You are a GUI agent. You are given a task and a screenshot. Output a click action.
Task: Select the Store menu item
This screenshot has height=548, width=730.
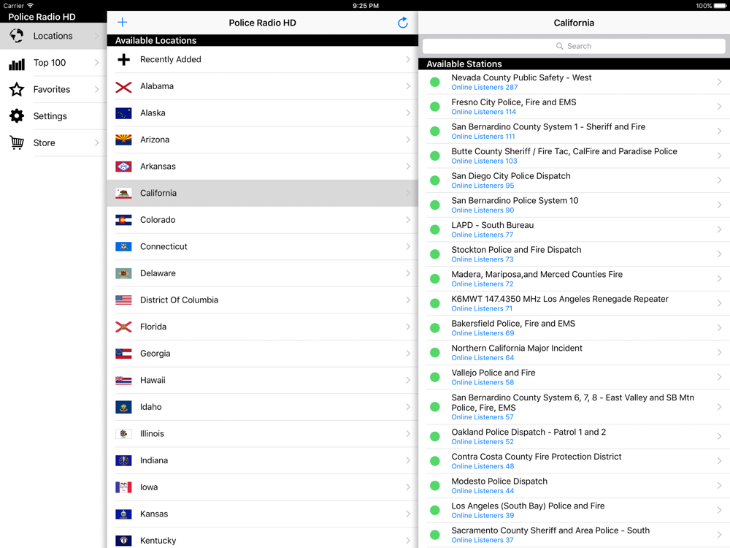point(53,142)
